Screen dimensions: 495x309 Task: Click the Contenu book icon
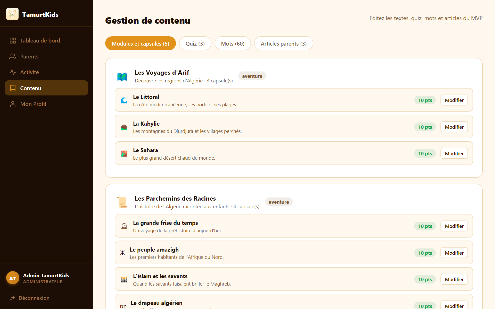pos(13,88)
